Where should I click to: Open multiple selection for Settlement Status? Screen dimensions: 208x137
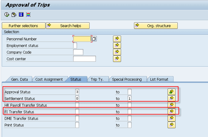click(x=172, y=98)
